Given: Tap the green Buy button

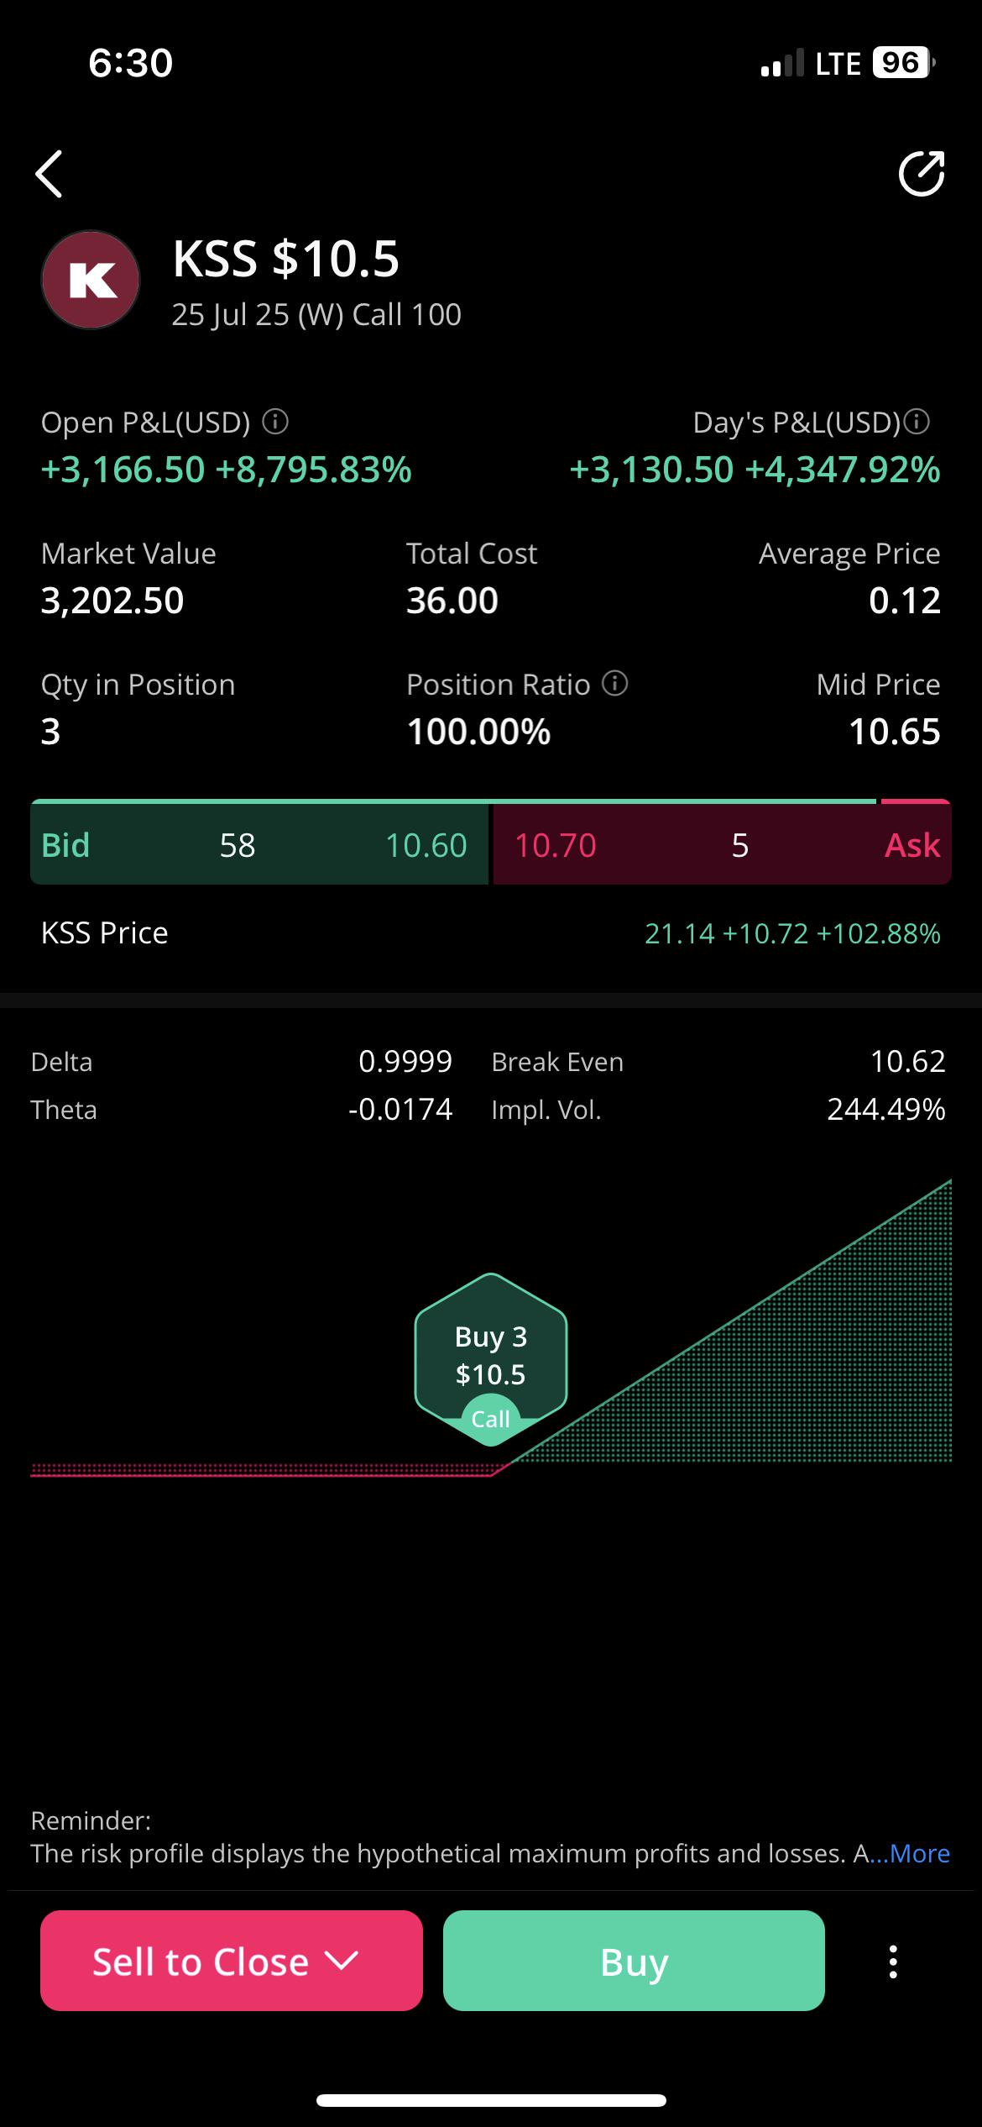Looking at the screenshot, I should [x=634, y=1961].
